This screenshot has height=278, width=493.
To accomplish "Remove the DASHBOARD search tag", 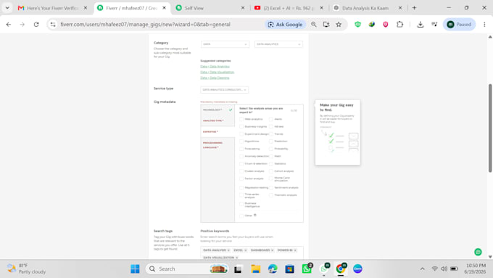I will coord(273,250).
